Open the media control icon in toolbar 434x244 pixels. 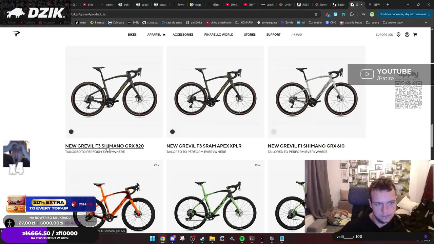click(x=363, y=14)
